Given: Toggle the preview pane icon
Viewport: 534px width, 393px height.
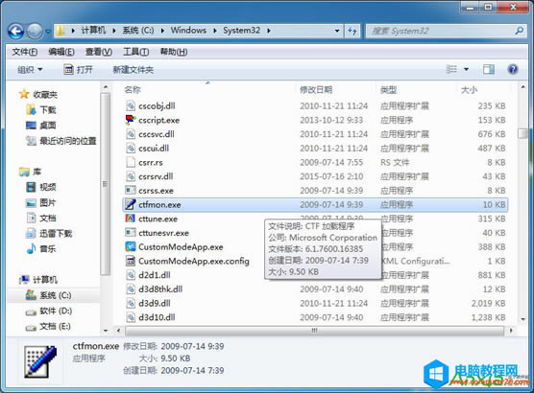Looking at the screenshot, I should (489, 70).
